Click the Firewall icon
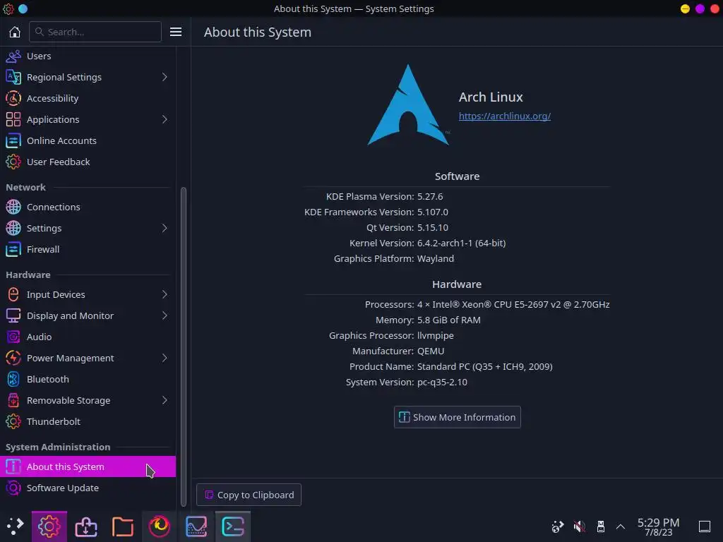The width and height of the screenshot is (723, 542). point(13,249)
